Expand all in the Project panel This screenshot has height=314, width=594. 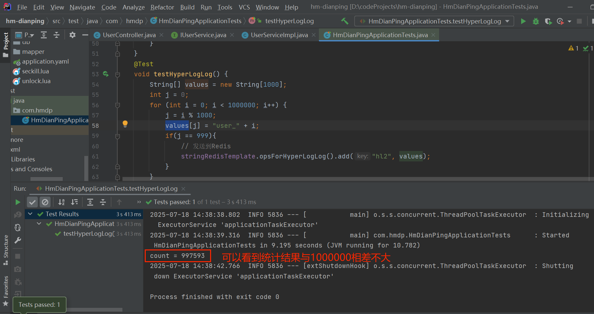44,35
